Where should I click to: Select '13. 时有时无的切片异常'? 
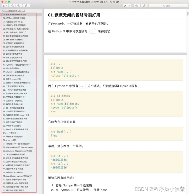(x=13, y=57)
